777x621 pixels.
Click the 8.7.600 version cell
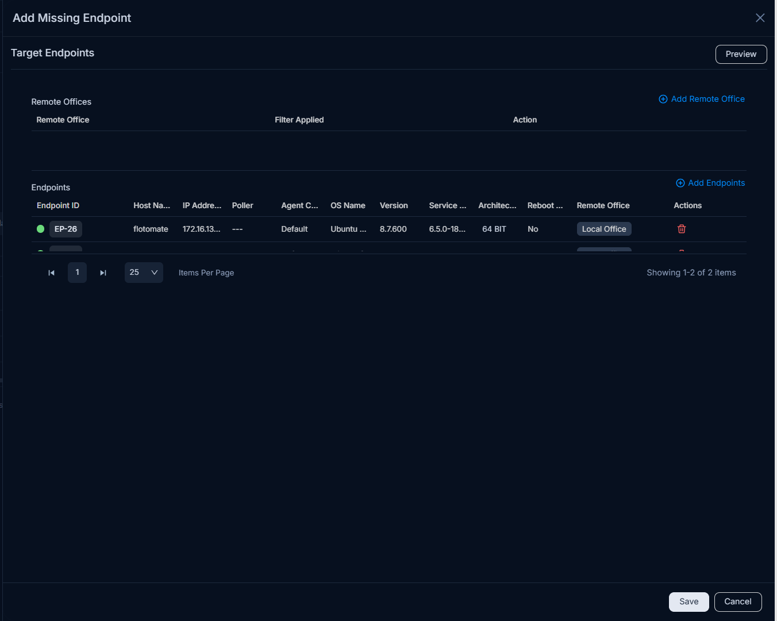coord(393,229)
